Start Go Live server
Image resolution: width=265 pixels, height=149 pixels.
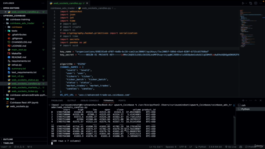pyautogui.click(x=231, y=147)
